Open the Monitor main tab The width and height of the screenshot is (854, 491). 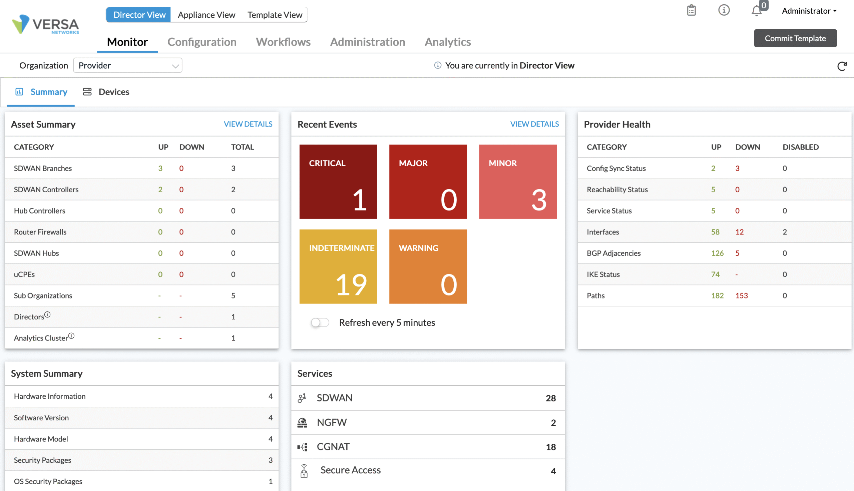pos(127,42)
